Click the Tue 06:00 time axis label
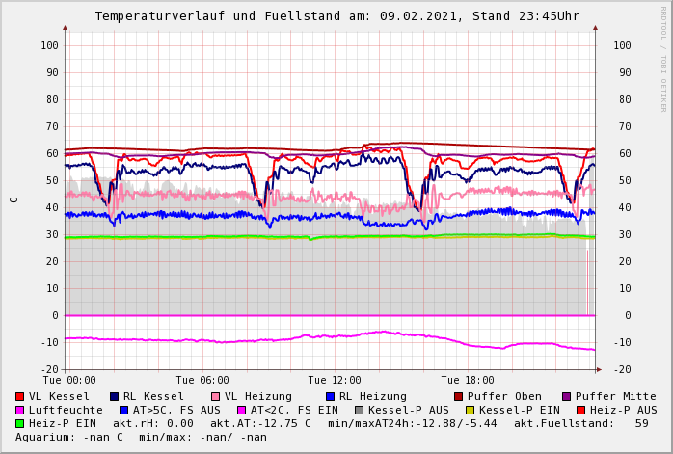The height and width of the screenshot is (454, 673). point(202,380)
